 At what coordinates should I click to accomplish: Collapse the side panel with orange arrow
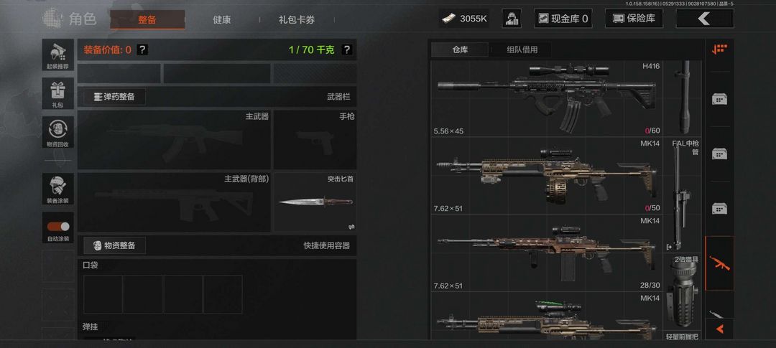point(719,328)
